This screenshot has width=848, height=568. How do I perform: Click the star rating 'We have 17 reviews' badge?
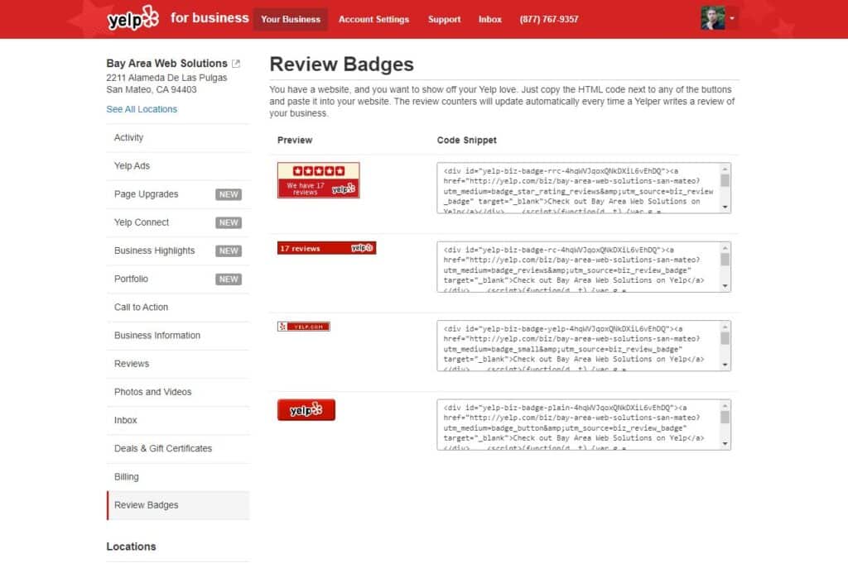(x=319, y=180)
